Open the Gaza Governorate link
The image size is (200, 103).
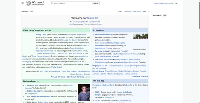click(x=131, y=62)
